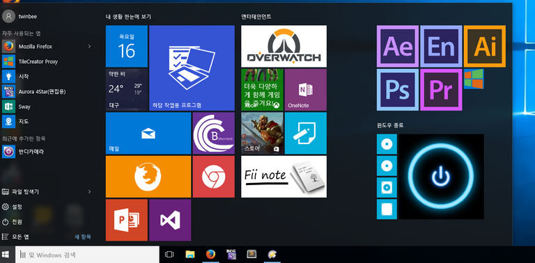Open the weather tile showing 24°
Image resolution: width=535 pixels, height=263 pixels.
click(x=127, y=90)
